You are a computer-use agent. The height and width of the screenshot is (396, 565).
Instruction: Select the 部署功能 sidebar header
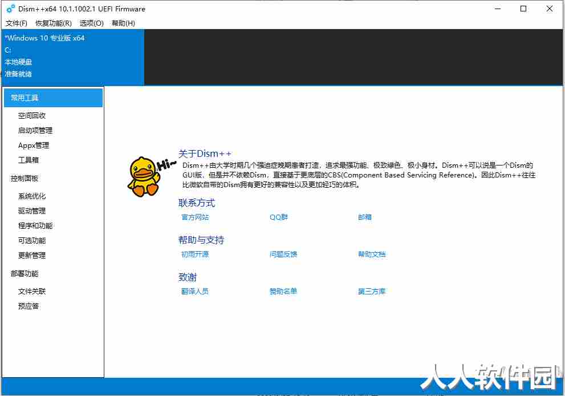(x=25, y=274)
